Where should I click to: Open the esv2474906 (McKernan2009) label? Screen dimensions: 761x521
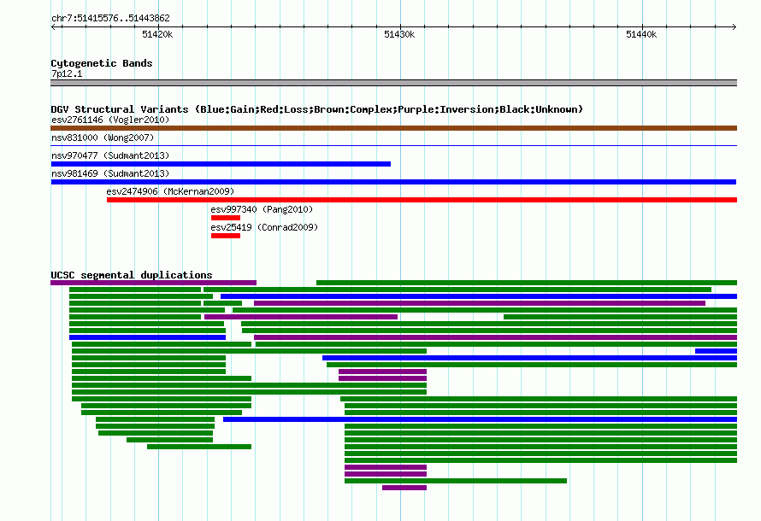pos(170,191)
